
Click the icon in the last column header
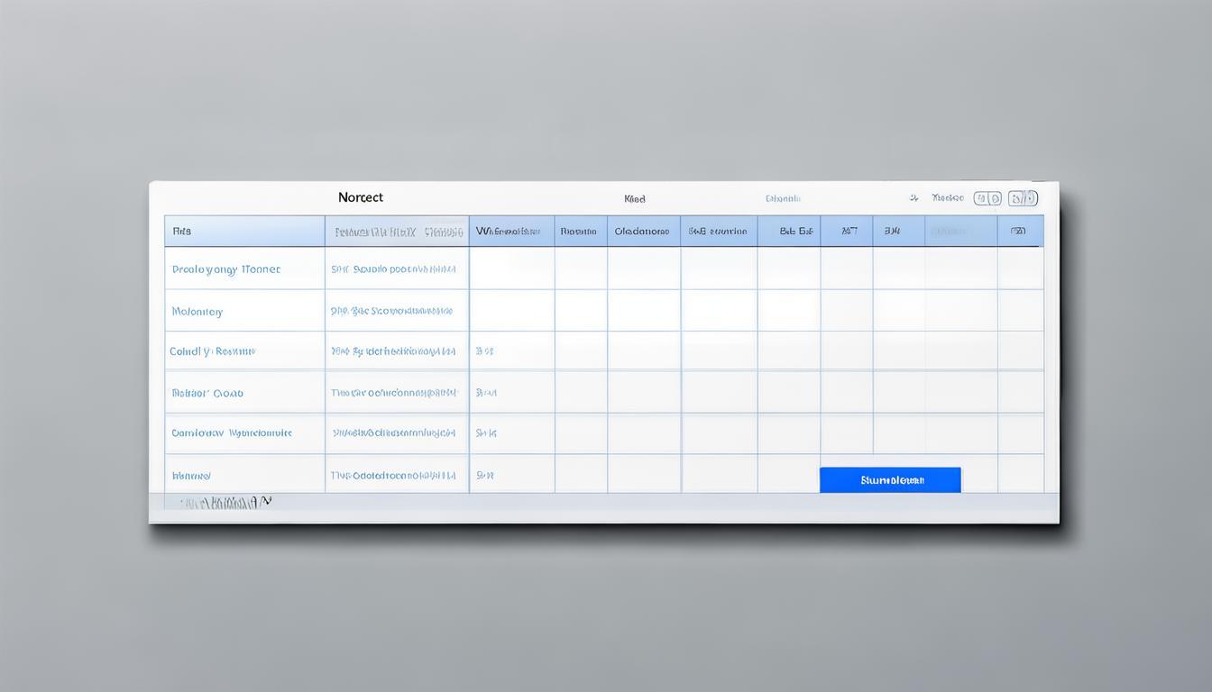tap(1018, 231)
